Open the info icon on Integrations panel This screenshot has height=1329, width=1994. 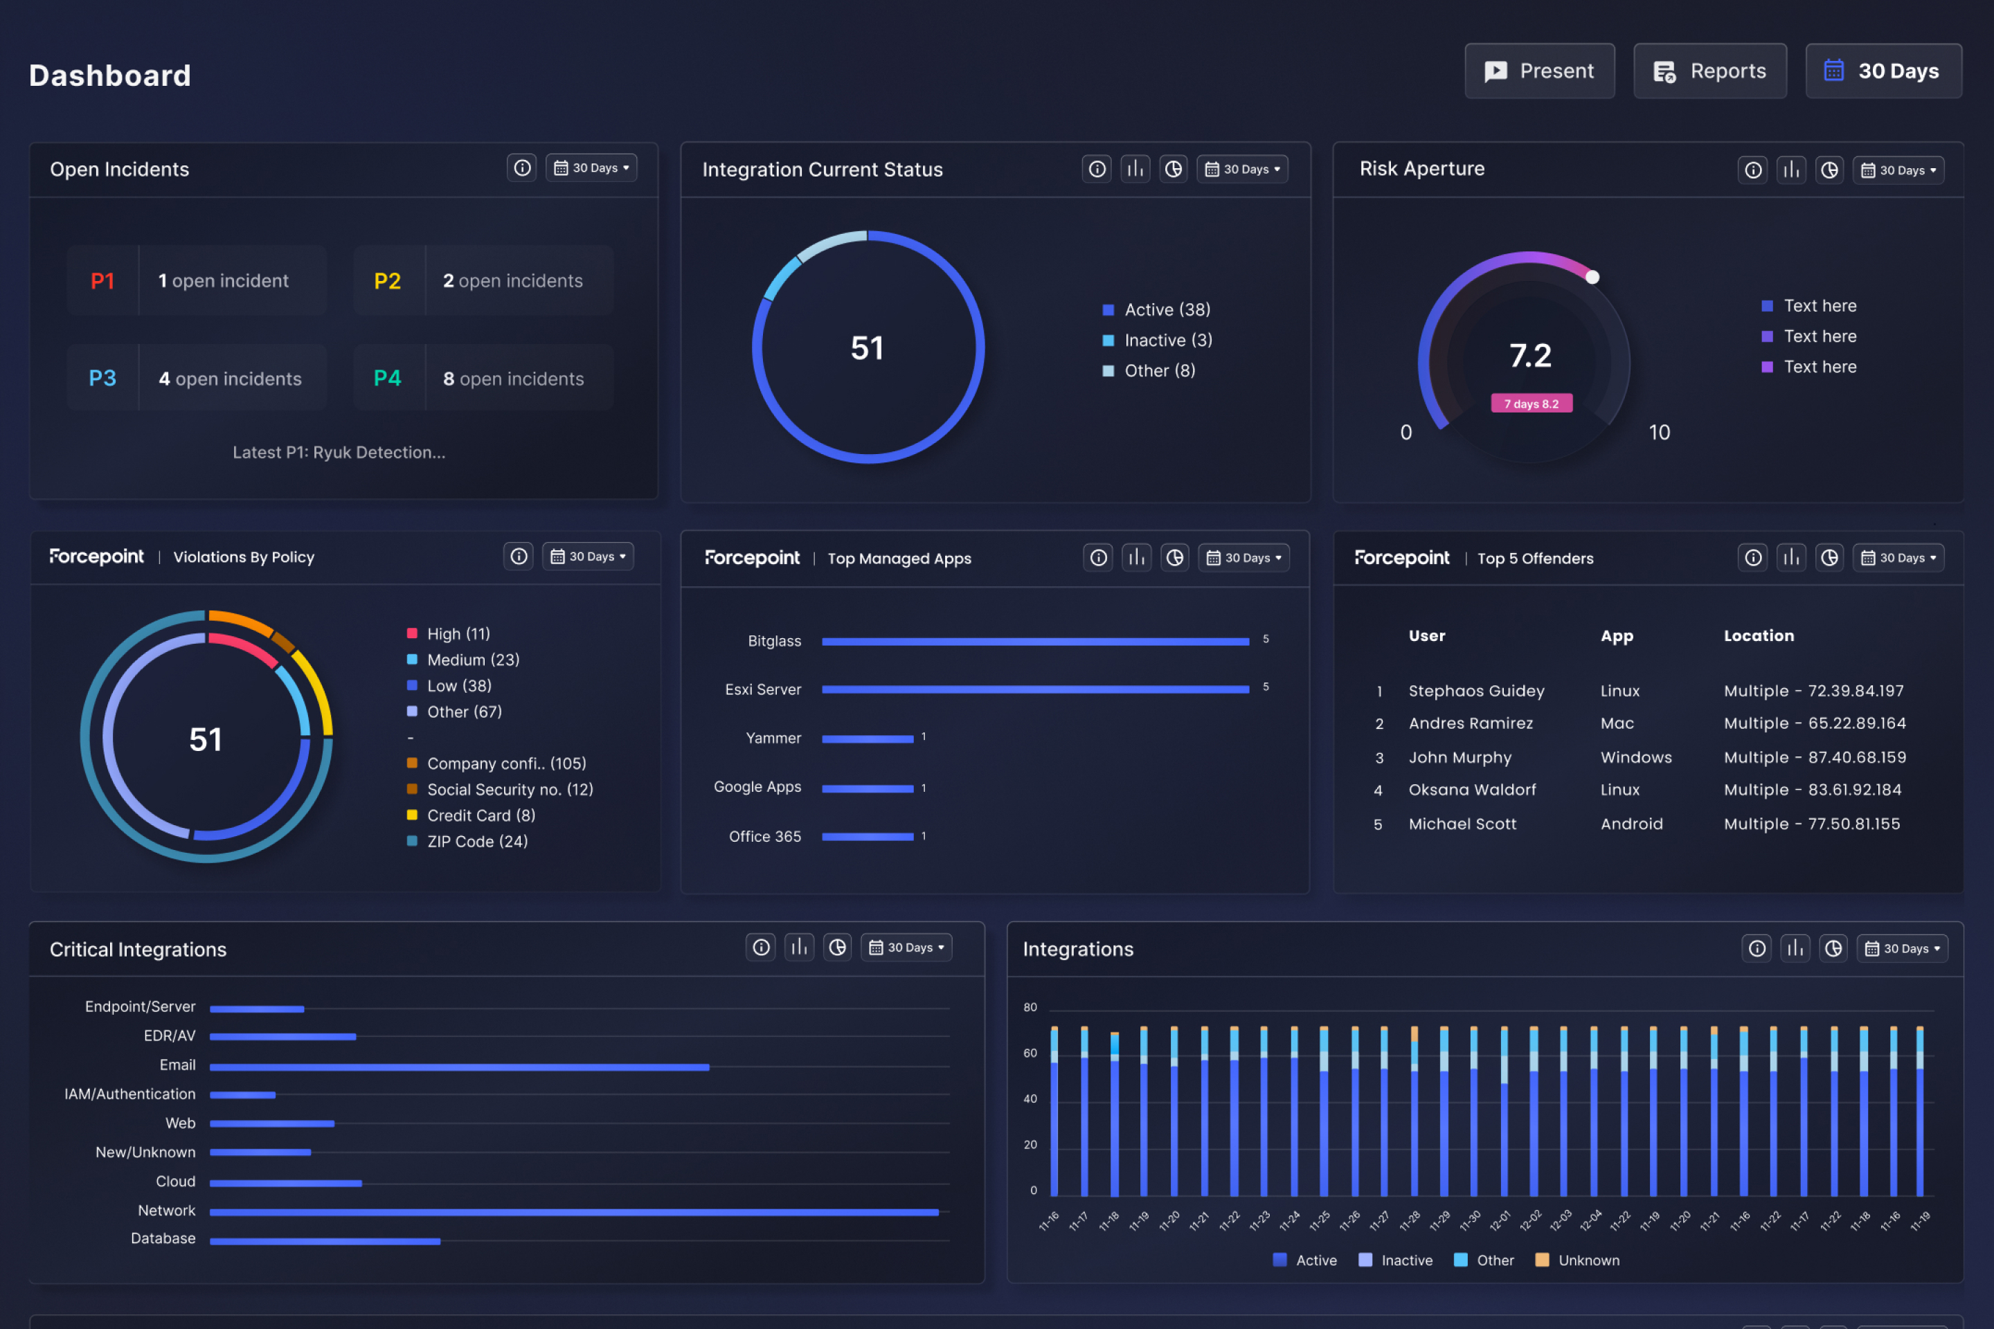click(x=1757, y=948)
